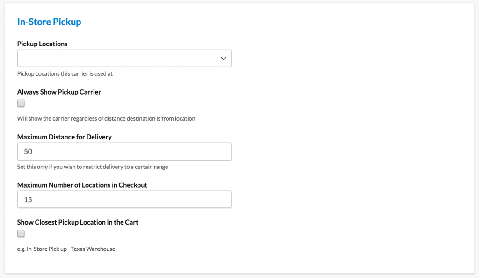Click the Maximum Distance for Delivery label
Screen dimensions: 479x278
pyautogui.click(x=65, y=137)
